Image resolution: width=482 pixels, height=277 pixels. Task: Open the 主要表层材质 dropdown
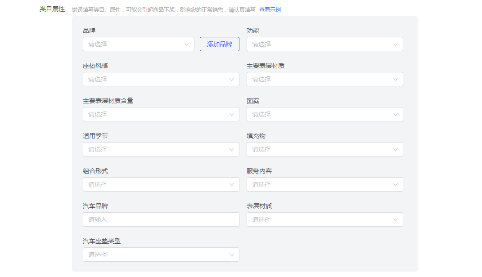(320, 79)
